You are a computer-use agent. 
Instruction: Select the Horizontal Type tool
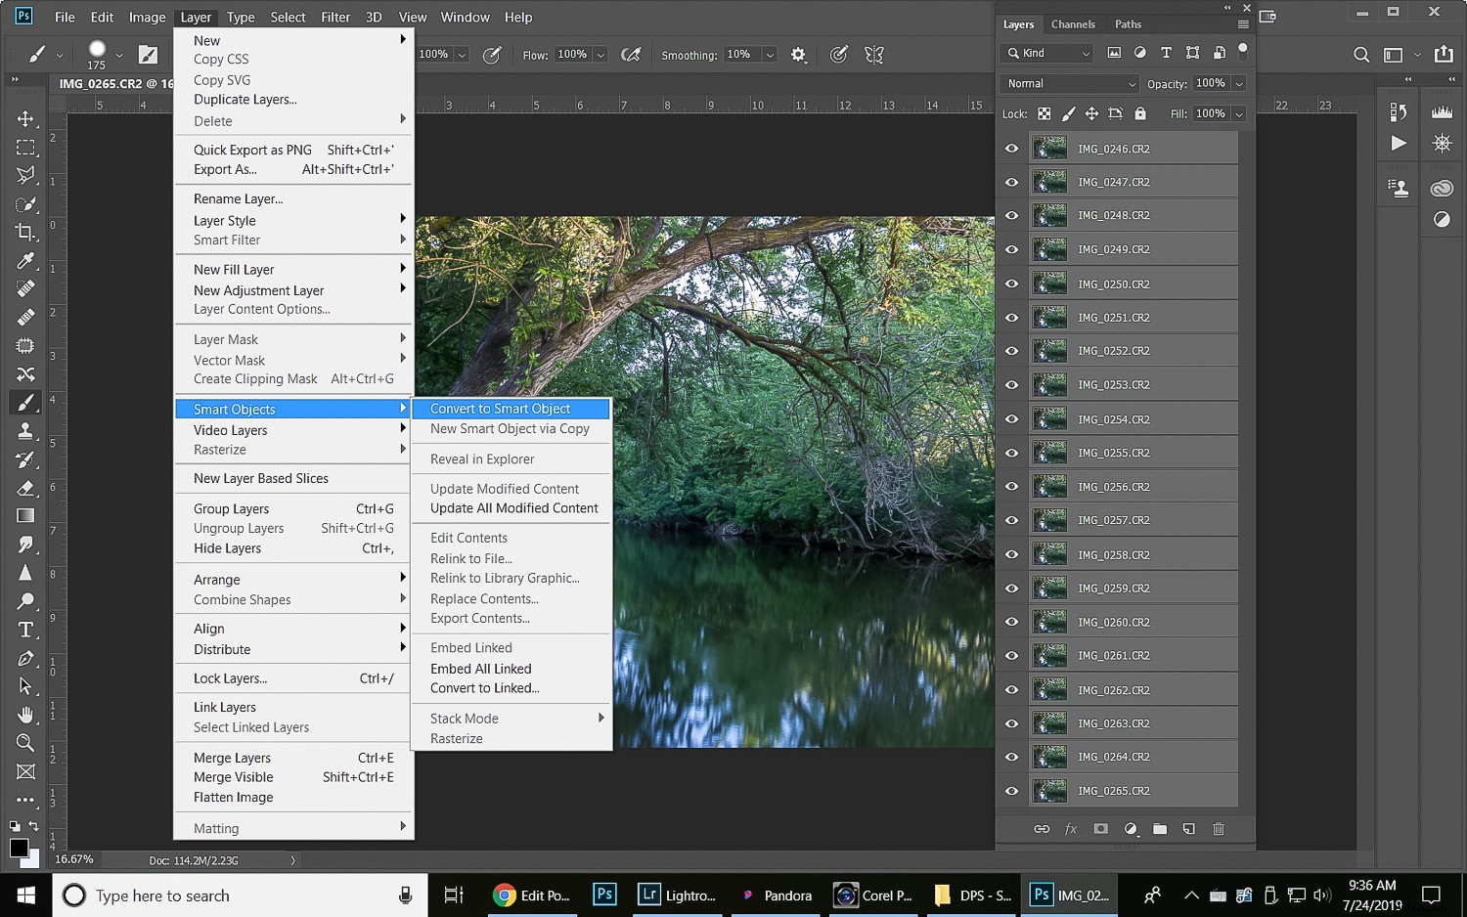[25, 630]
